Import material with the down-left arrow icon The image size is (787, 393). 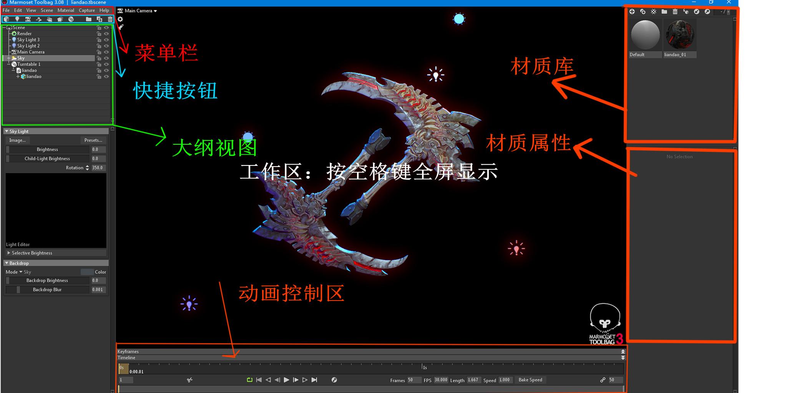(696, 12)
